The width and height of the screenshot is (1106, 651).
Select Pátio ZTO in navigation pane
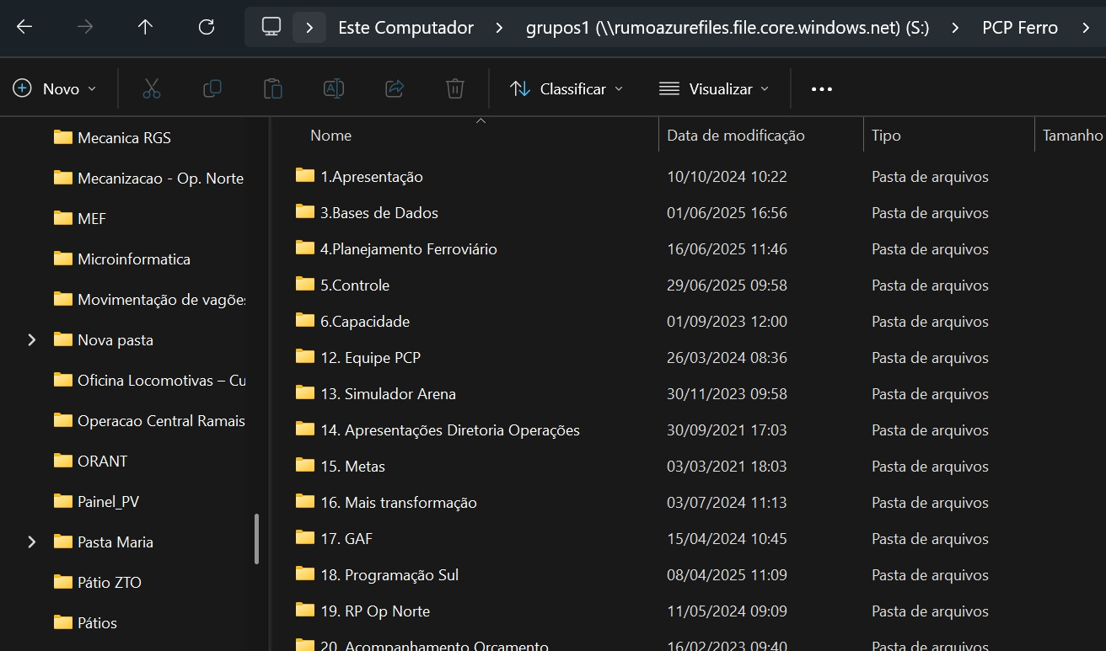(110, 583)
